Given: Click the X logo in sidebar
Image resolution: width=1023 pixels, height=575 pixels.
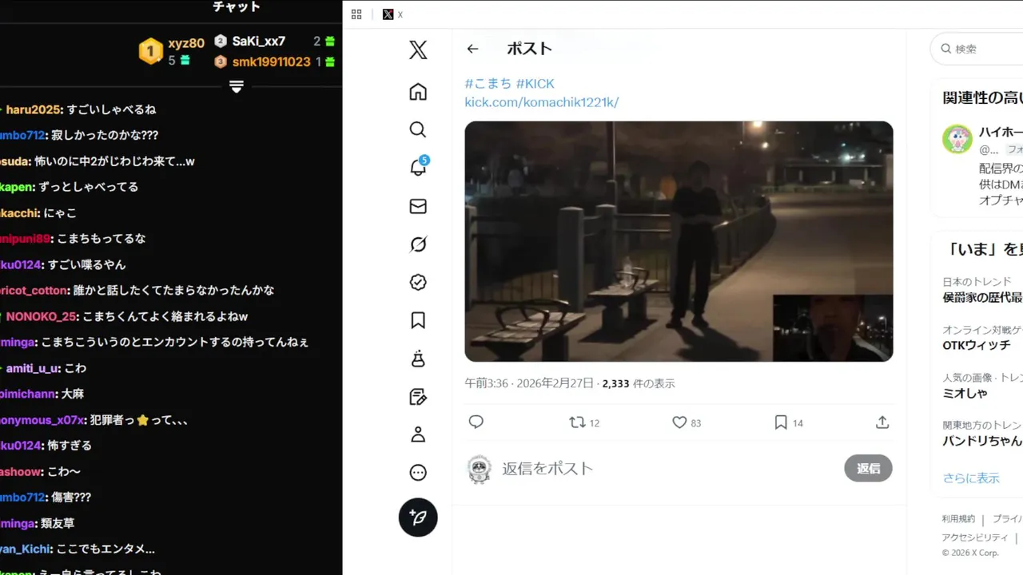Looking at the screenshot, I should coord(418,50).
